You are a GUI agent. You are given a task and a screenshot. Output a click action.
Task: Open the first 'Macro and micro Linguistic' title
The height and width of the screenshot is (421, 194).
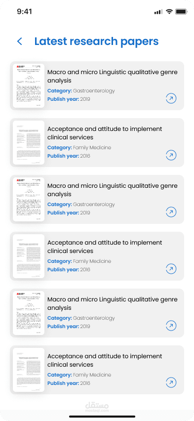pos(113,76)
